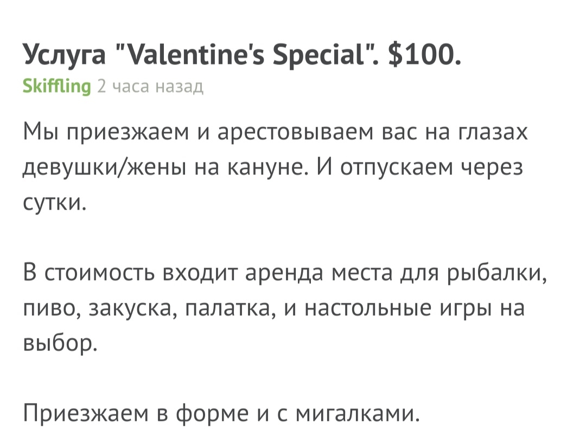
Task: Click the first paragraph starting "Мы приезжаем"
Action: tap(276, 167)
